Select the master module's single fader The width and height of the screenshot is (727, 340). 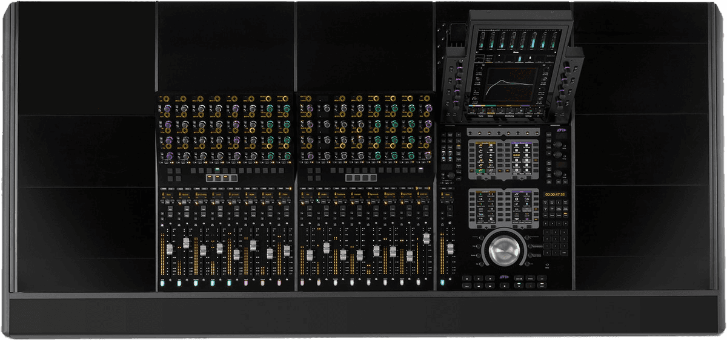tap(450, 249)
